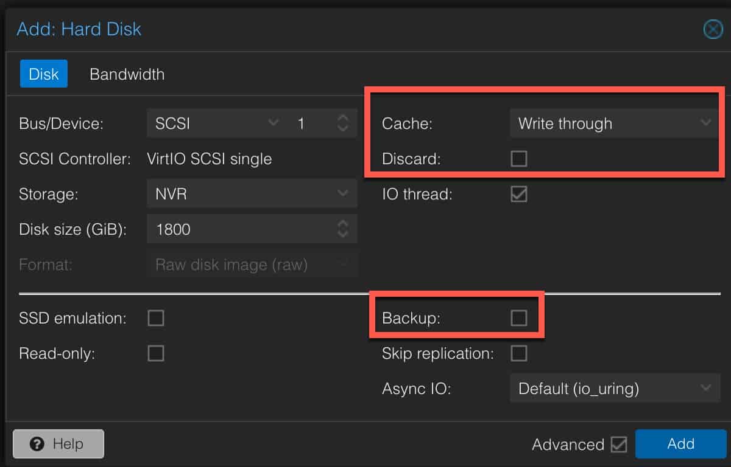This screenshot has width=731, height=467.
Task: Tick the Skip replication checkbox
Action: 519,353
